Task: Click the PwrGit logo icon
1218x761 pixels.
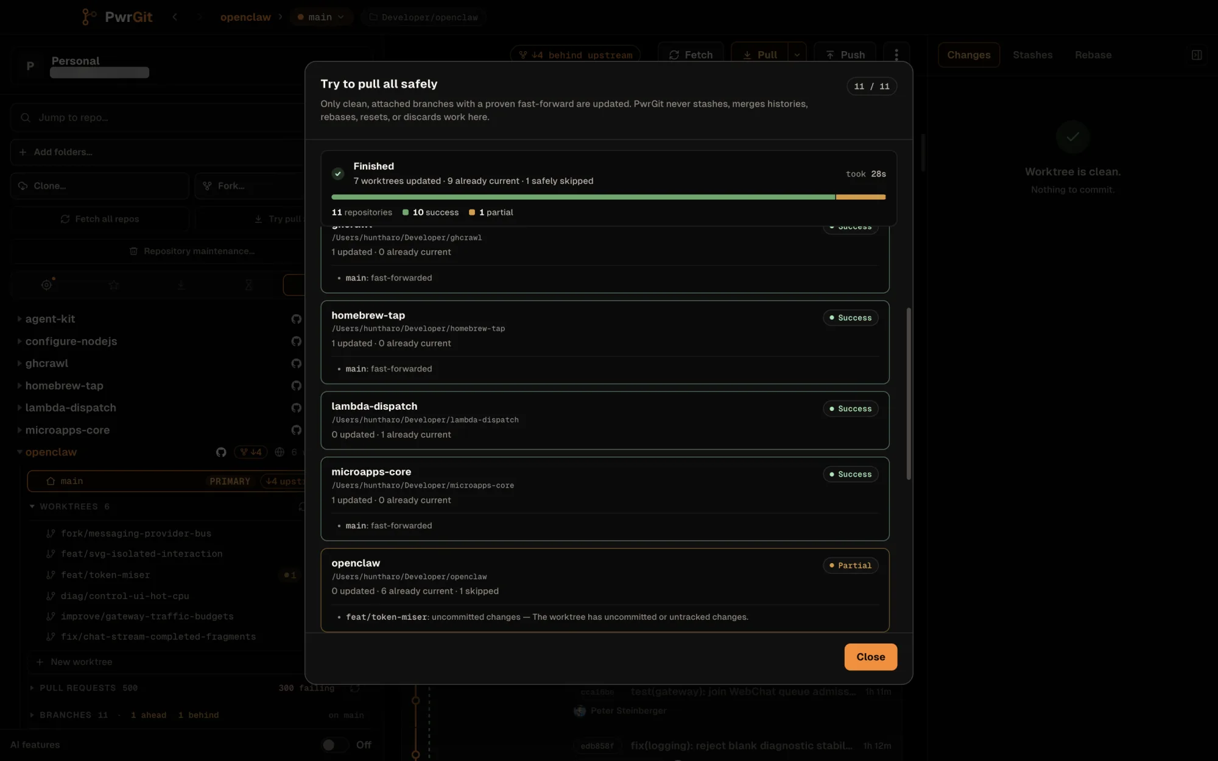Action: pyautogui.click(x=88, y=17)
